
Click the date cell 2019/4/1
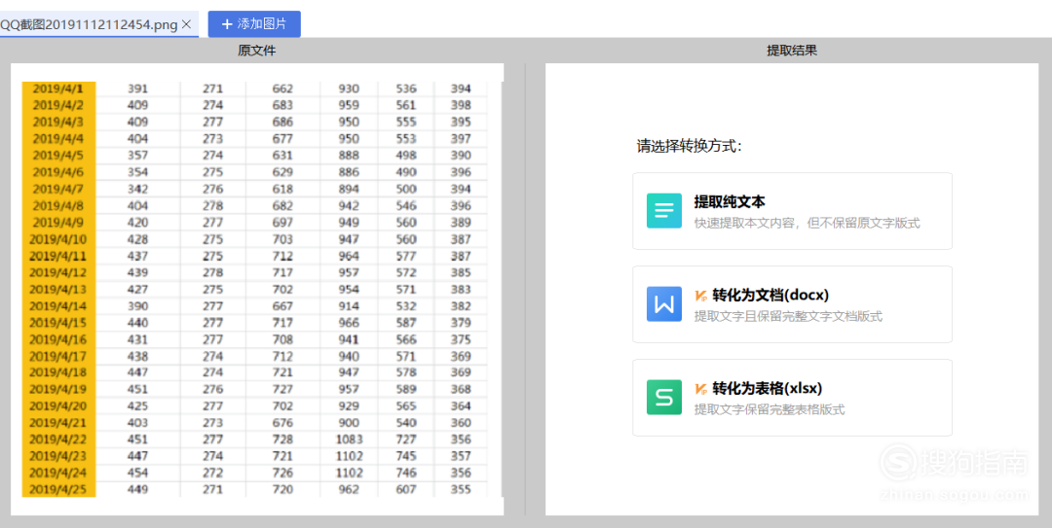58,88
